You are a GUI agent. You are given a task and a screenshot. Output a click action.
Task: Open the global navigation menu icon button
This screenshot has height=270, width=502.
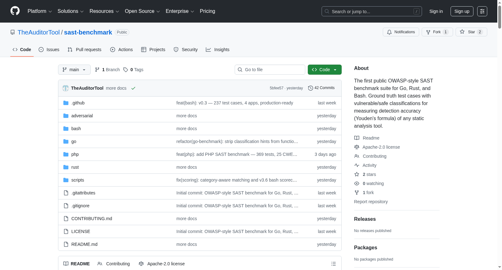482,11
